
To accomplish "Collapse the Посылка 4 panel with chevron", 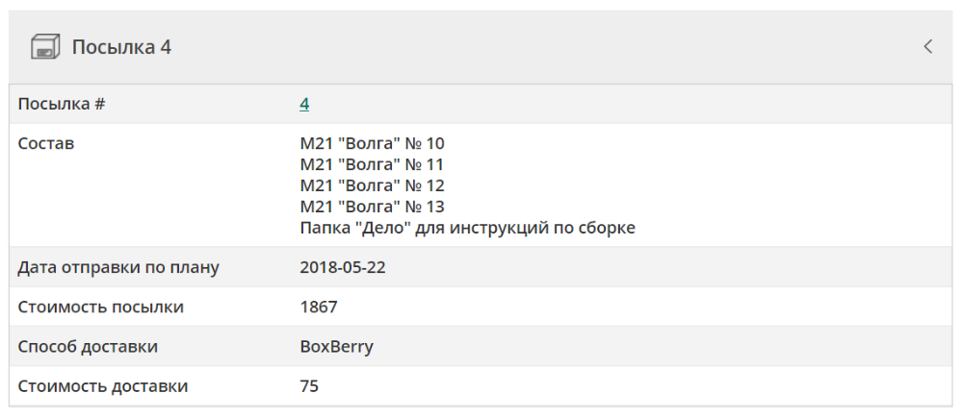I will pyautogui.click(x=927, y=46).
